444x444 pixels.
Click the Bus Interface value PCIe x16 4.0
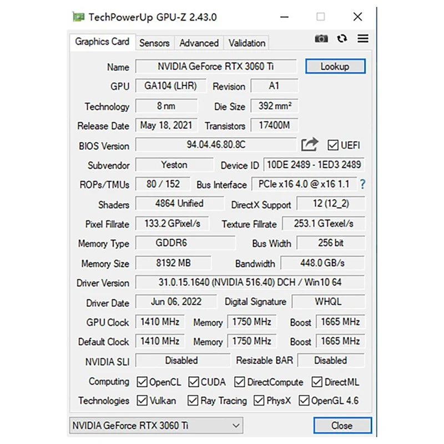304,184
